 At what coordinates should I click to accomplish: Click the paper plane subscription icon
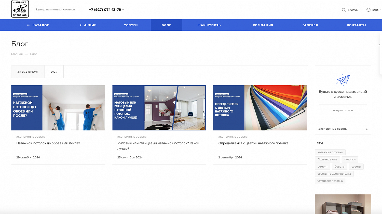(x=343, y=80)
